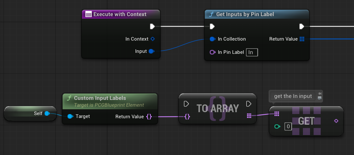The width and height of the screenshot is (354, 155).
Task: Click the In Pin Label text field
Action: 252,52
